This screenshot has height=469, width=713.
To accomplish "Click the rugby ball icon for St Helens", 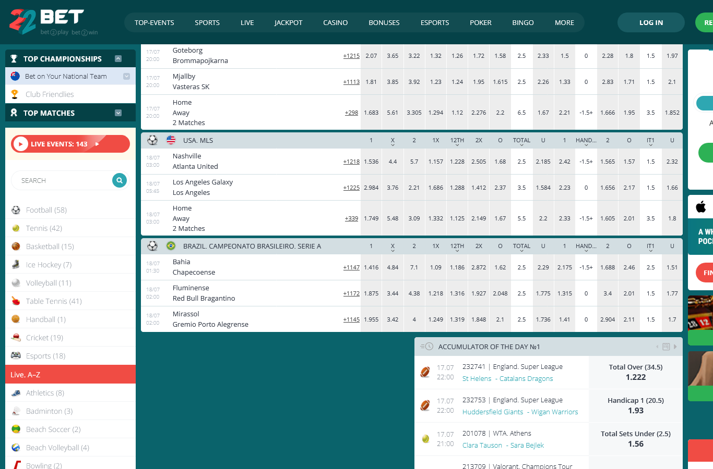I will pos(425,372).
